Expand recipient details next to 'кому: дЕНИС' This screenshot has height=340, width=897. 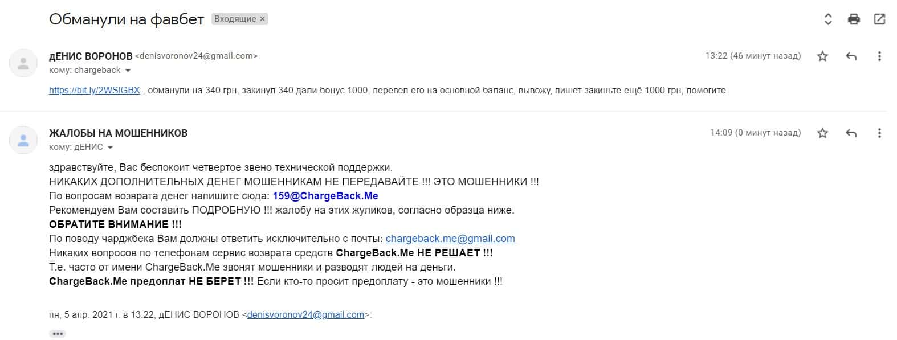point(110,148)
